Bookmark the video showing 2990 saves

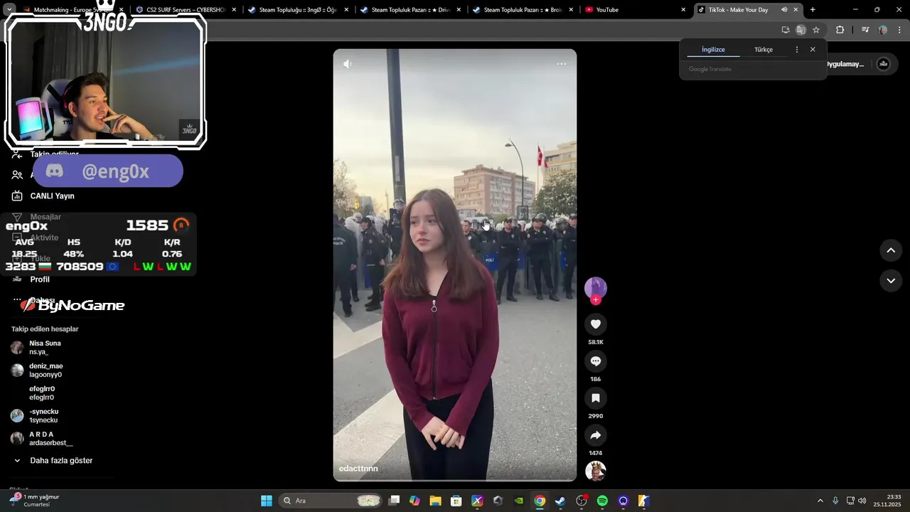596,398
